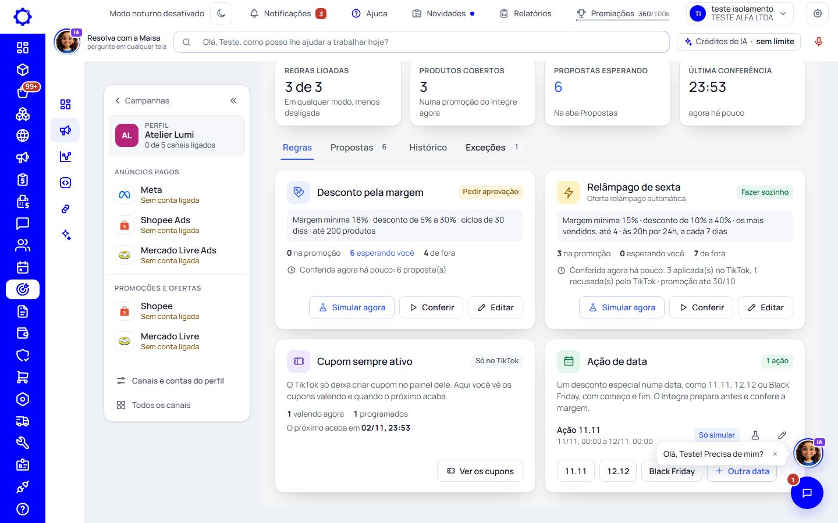838x523 pixels.
Task: Open the settings gear in the top bar
Action: [818, 13]
